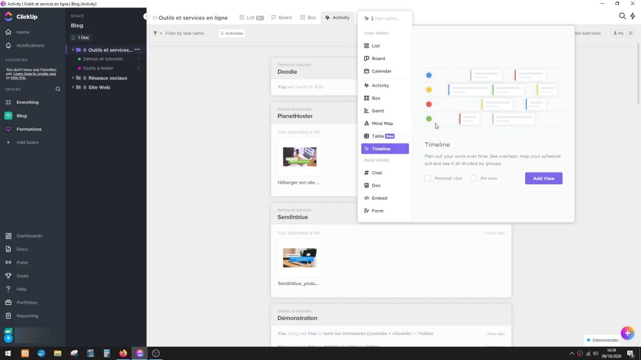Open global search magnifier at top right

pos(622,16)
